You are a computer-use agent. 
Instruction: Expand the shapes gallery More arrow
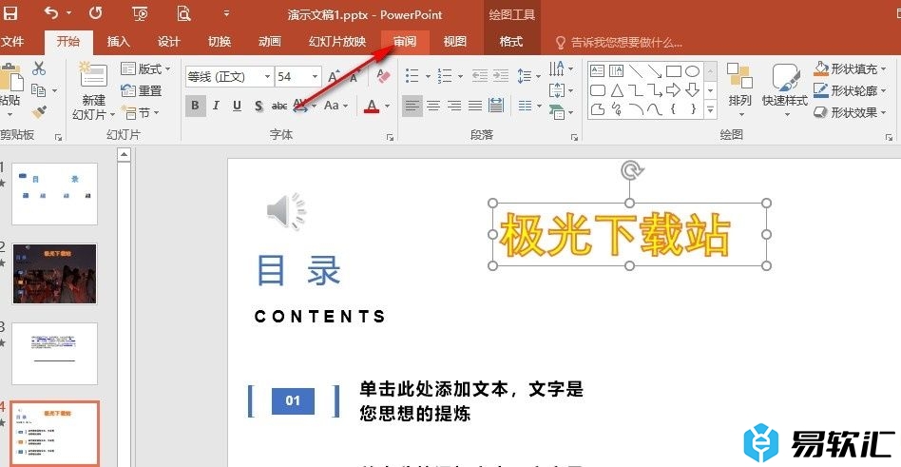click(710, 108)
